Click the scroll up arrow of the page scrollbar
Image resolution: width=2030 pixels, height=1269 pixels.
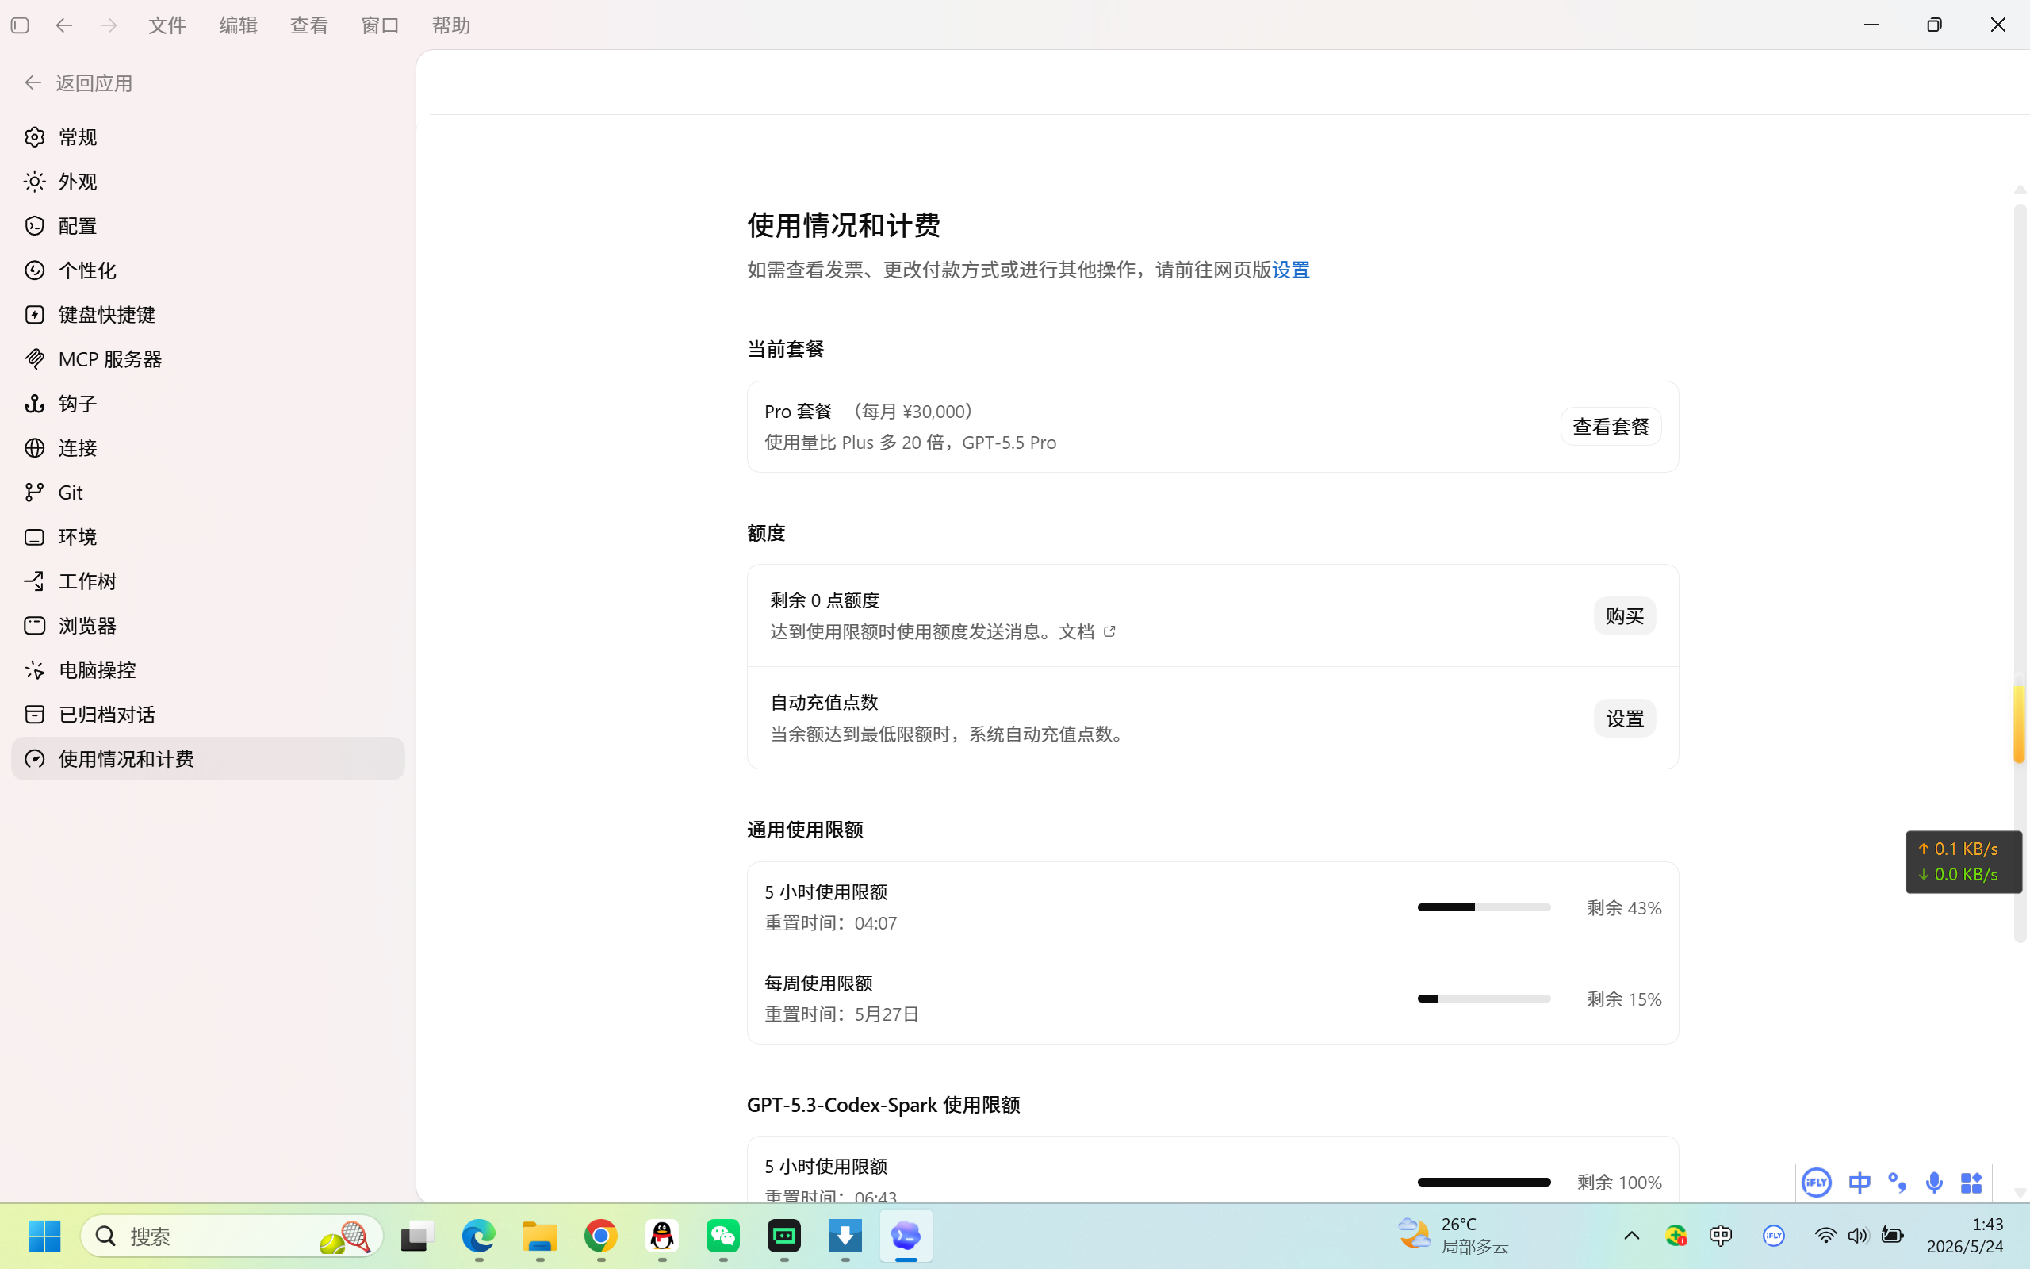[x=2020, y=190]
